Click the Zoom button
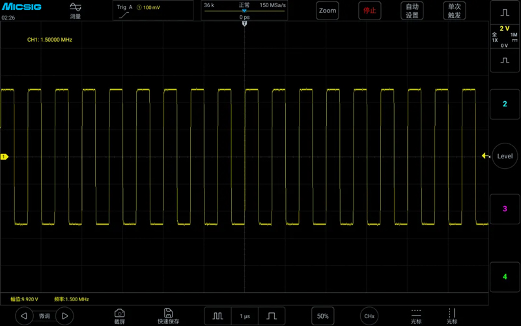 click(x=328, y=10)
